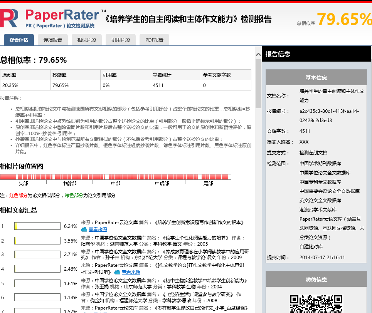Click the 引用率 value 0%
This screenshot has width=372, height=313.
[x=106, y=85]
